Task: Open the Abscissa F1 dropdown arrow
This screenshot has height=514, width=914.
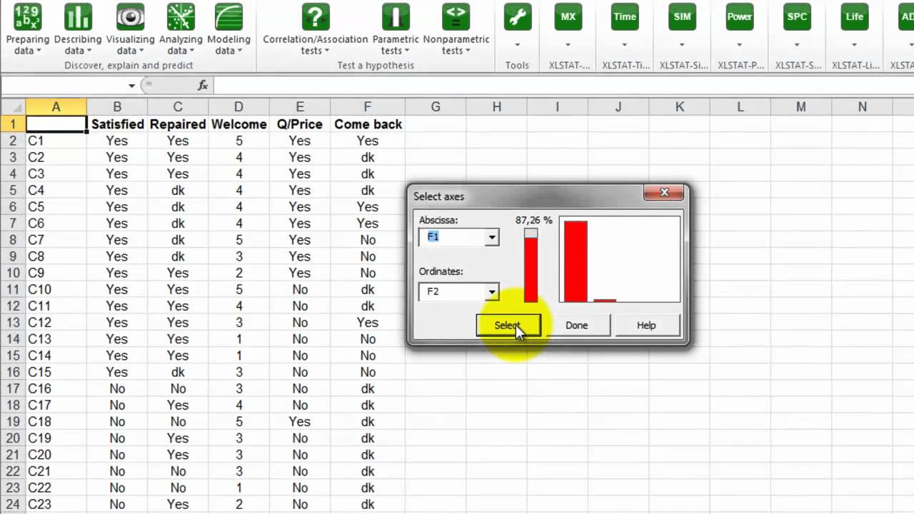Action: (492, 238)
